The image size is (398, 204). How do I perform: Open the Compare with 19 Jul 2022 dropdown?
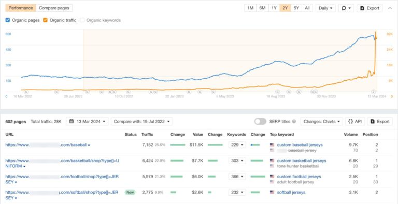pos(142,121)
